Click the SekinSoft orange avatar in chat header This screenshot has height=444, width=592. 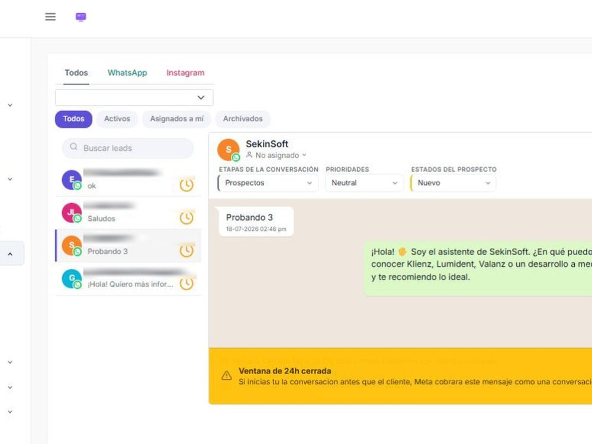tap(228, 150)
